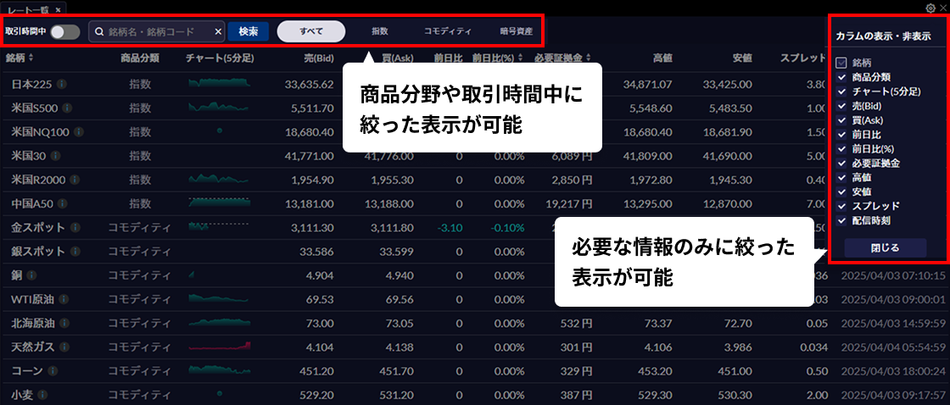Sort by 銘柄 column arrows
950x405 pixels.
point(31,58)
